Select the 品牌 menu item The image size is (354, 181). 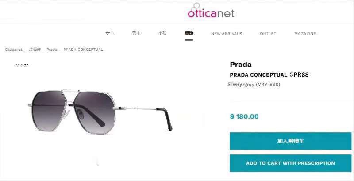pos(189,33)
